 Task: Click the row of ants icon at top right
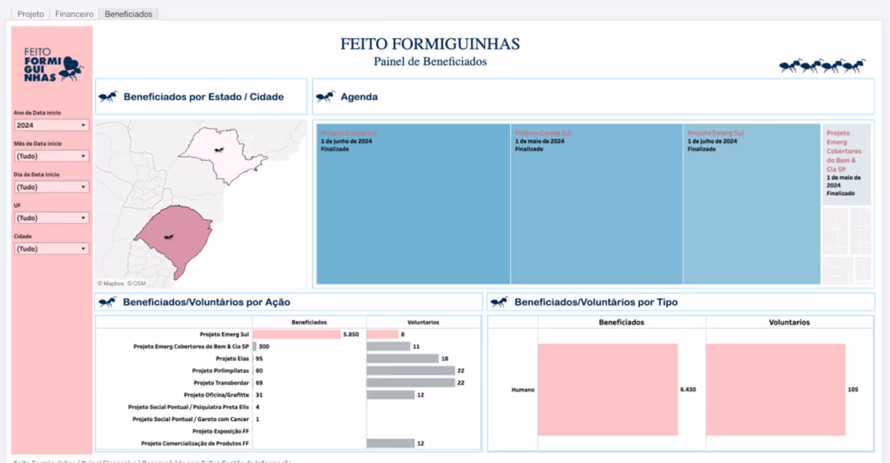(822, 66)
